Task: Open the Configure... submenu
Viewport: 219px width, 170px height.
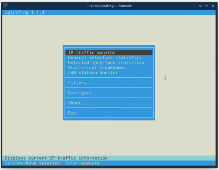Action: click(x=83, y=93)
